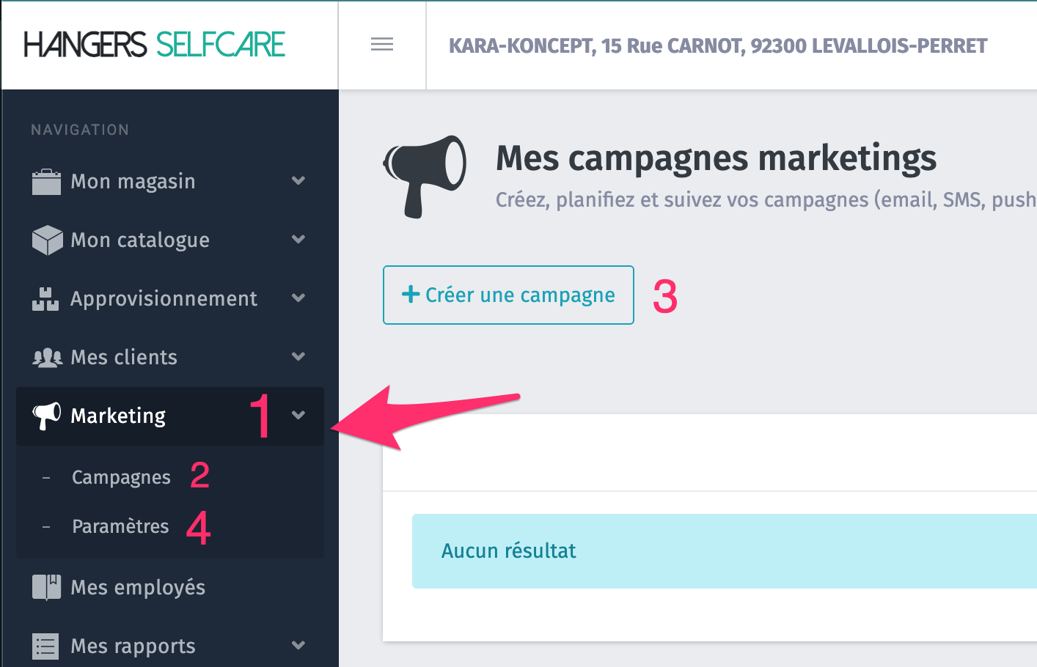Click the Hangers Selfcare logo
1037x667 pixels.
click(154, 45)
